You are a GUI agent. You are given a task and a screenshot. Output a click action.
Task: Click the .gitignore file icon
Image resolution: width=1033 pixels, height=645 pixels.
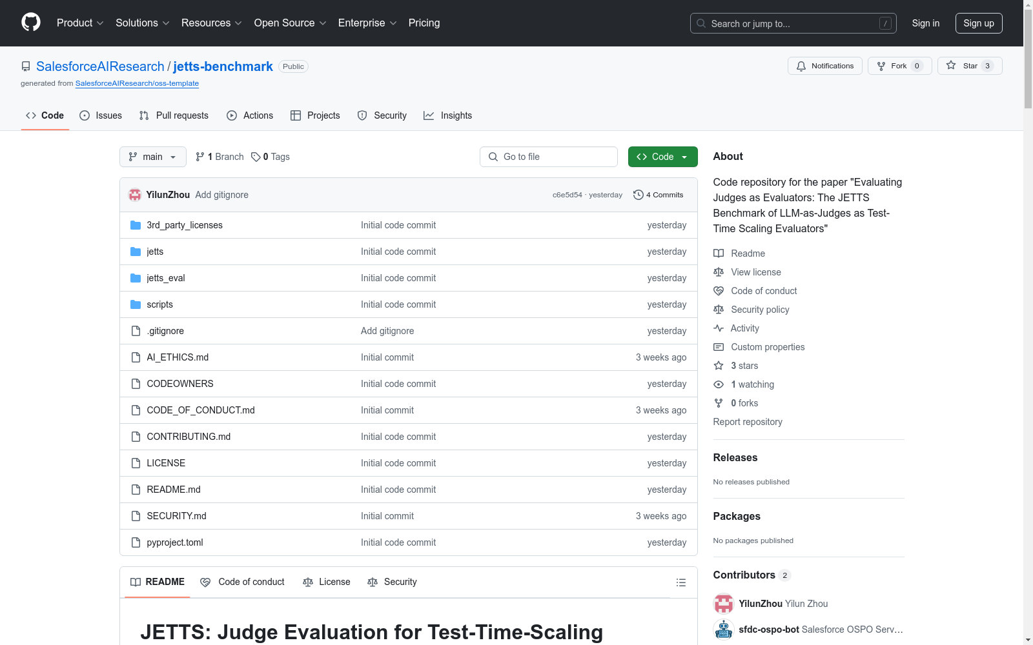coord(136,331)
